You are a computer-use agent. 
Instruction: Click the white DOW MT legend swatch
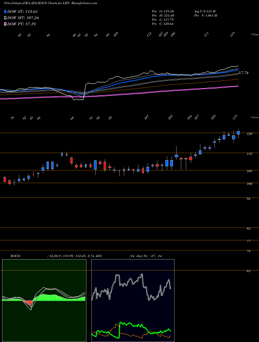tap(5, 18)
